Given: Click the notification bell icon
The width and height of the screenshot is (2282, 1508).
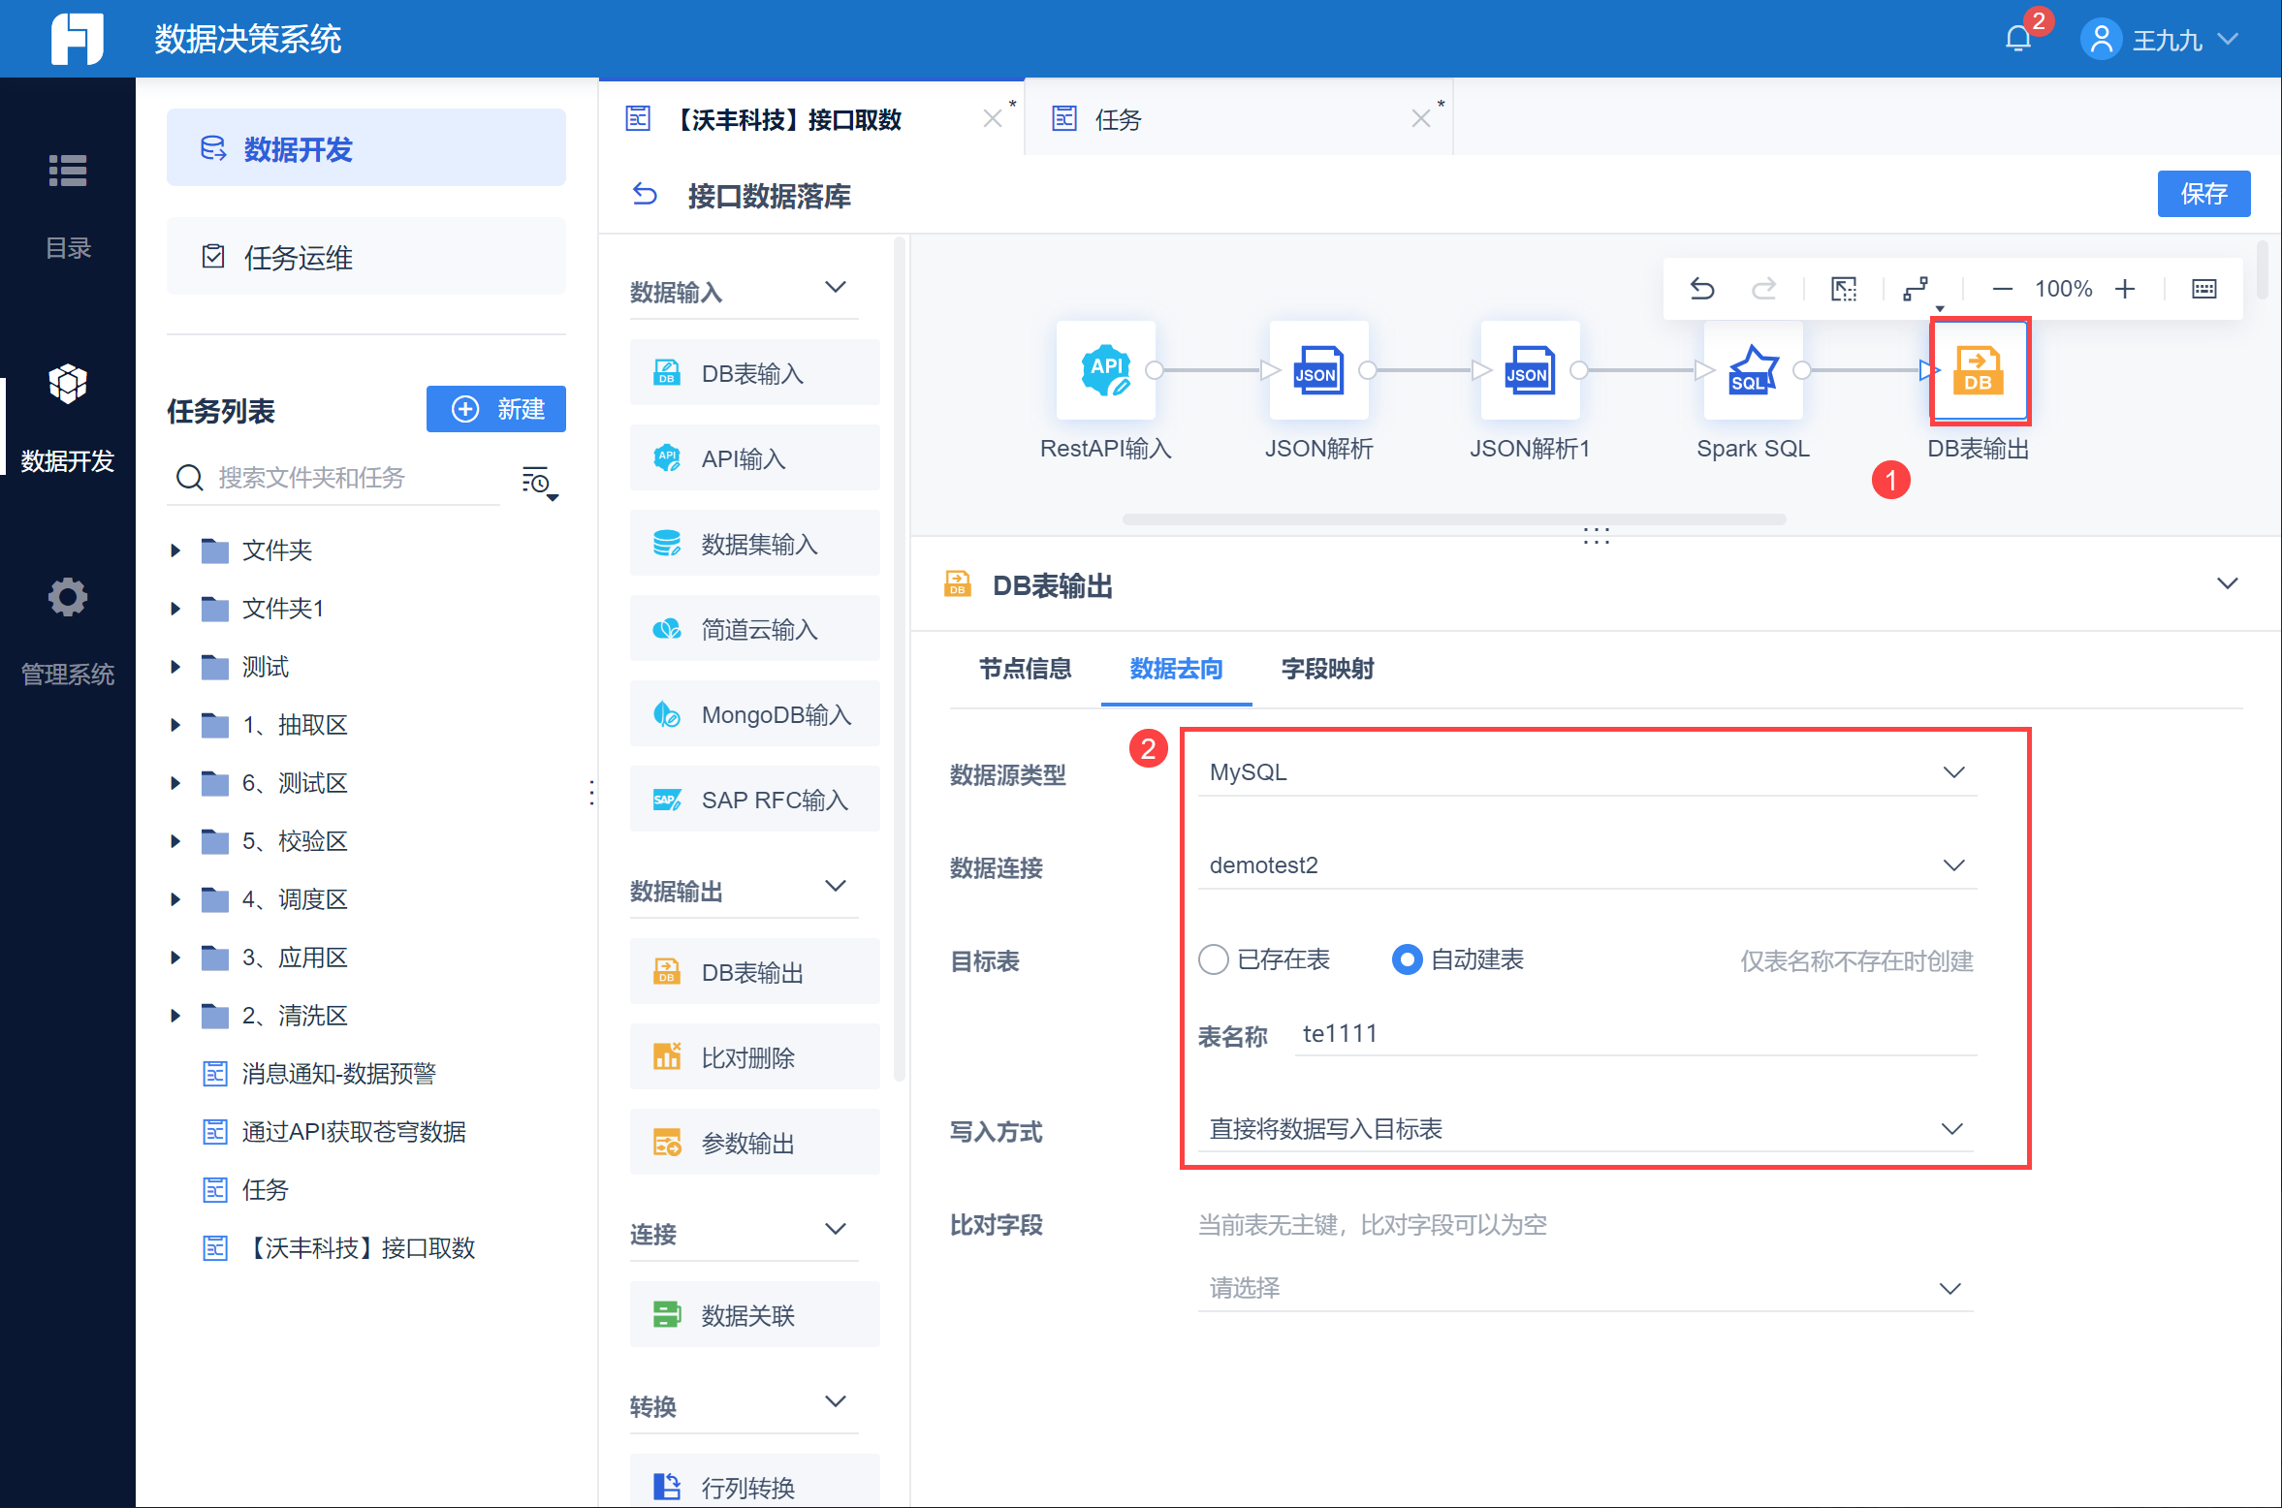Looking at the screenshot, I should (2018, 39).
